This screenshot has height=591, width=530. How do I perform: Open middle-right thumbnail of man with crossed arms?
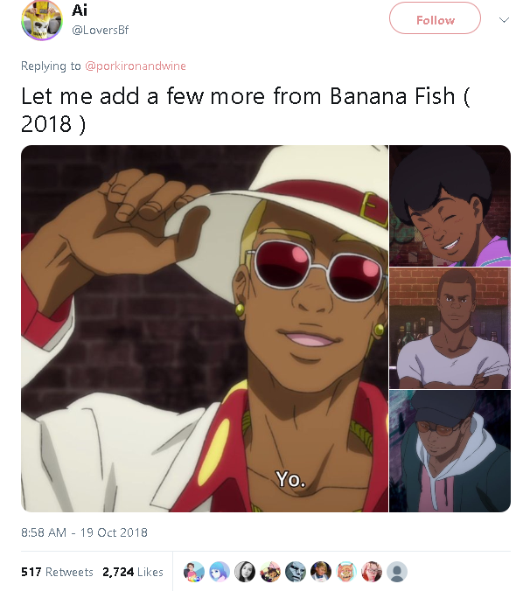(x=450, y=328)
